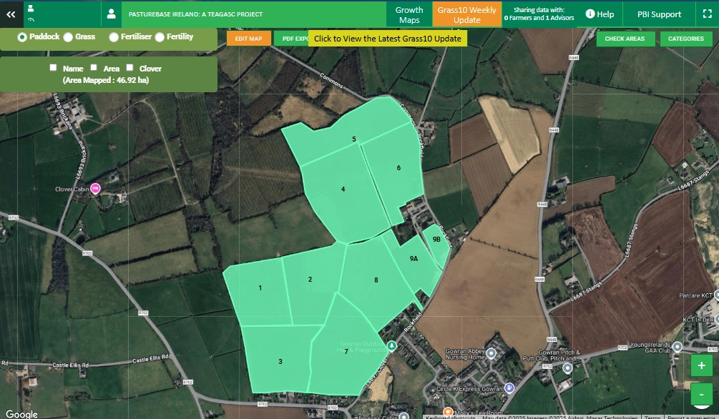Collapse the sidebar with double-chevron icon
This screenshot has width=719, height=419.
click(11, 14)
